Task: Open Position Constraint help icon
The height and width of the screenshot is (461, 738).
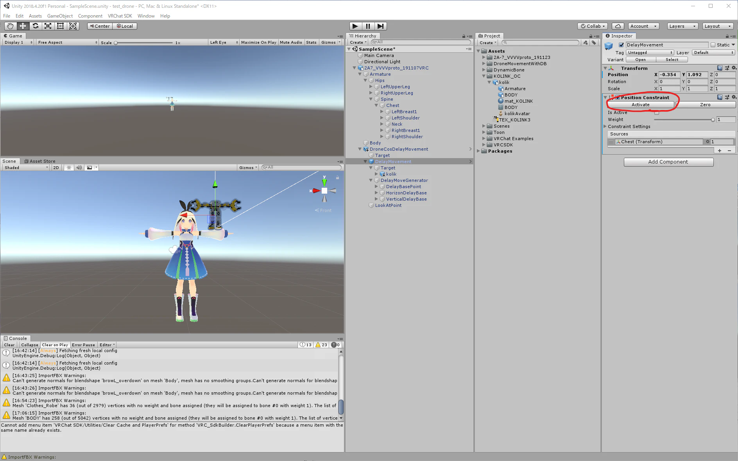Action: [720, 97]
